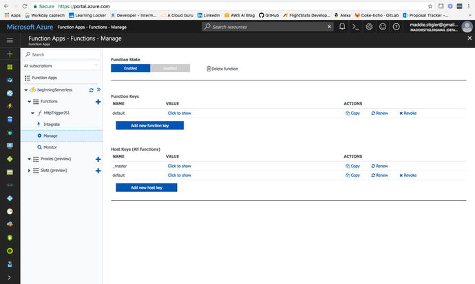Open the hamburger menu in left sidebar
This screenshot has height=284, width=475.
pyautogui.click(x=10, y=41)
